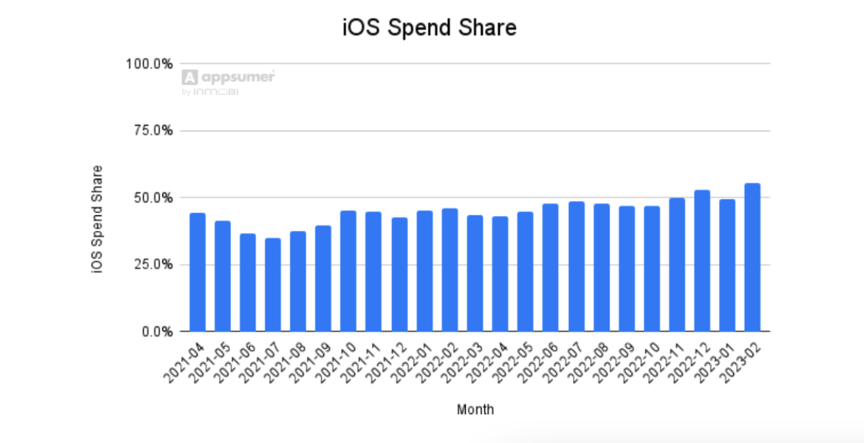
Task: Click the 'Month' x-axis title
Action: coord(475,409)
